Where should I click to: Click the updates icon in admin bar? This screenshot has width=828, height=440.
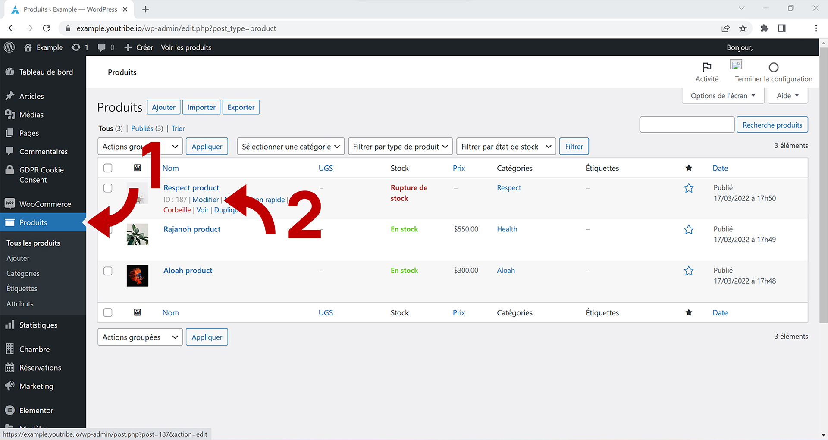tap(76, 47)
